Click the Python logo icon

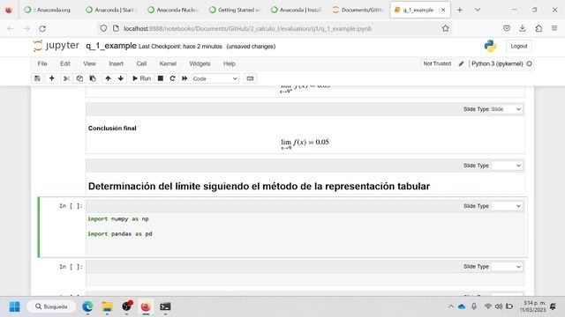[490, 46]
